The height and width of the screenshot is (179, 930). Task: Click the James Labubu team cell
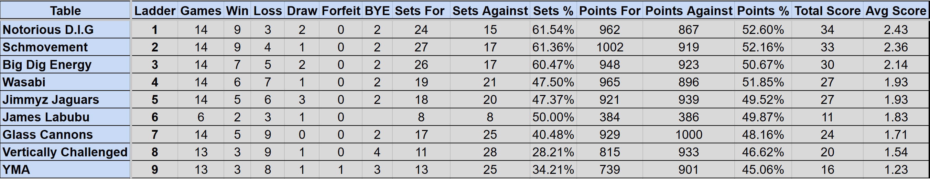click(x=65, y=117)
